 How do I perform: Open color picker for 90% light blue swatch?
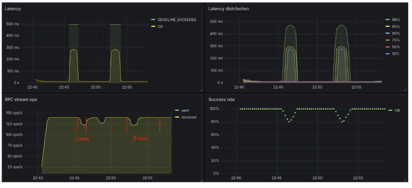tap(387, 33)
